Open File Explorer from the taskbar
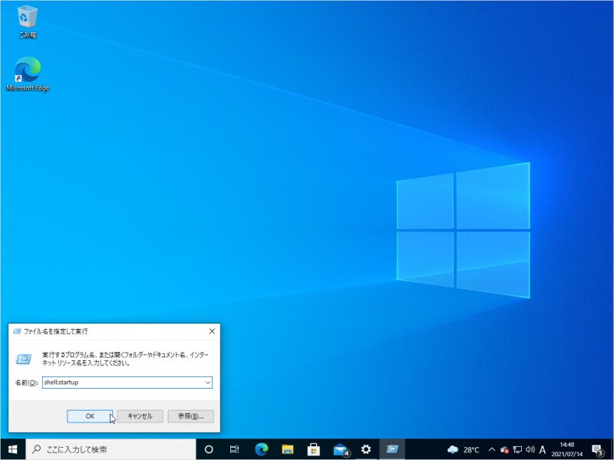 (x=287, y=449)
